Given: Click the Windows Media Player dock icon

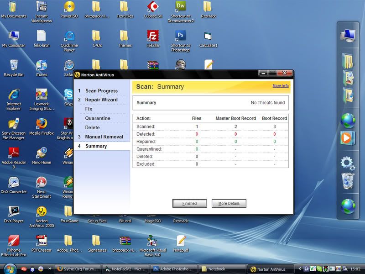Looking at the screenshot, I should (x=348, y=138).
